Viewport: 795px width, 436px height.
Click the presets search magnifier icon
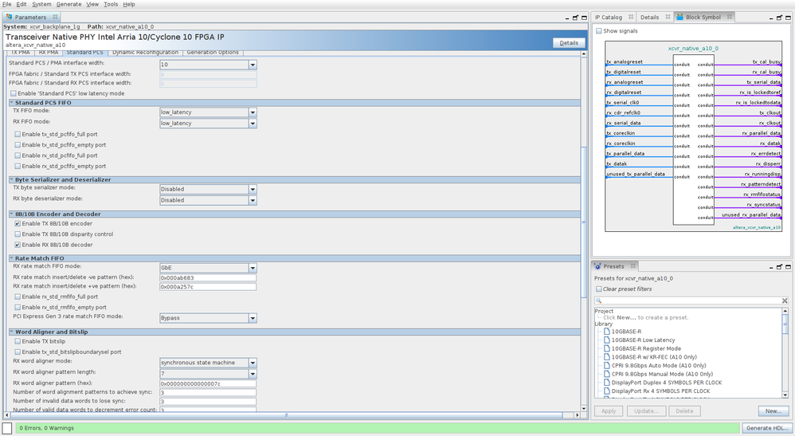pyautogui.click(x=599, y=300)
